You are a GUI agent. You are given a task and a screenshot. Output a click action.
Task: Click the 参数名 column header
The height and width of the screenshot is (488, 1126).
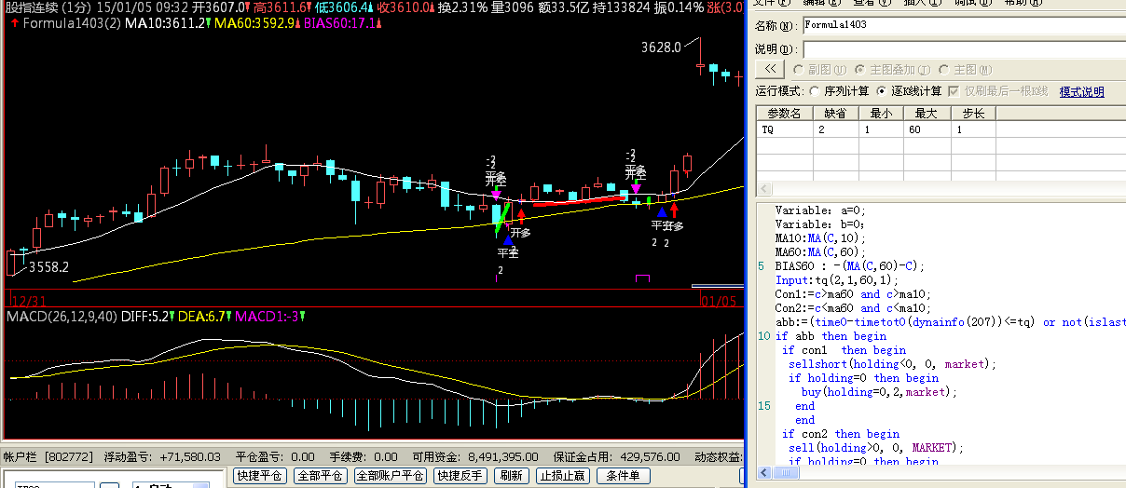[784, 114]
